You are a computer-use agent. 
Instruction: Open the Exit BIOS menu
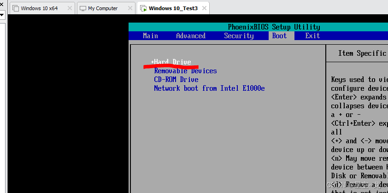pos(312,36)
